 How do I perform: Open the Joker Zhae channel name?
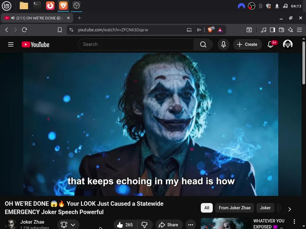click(32, 222)
